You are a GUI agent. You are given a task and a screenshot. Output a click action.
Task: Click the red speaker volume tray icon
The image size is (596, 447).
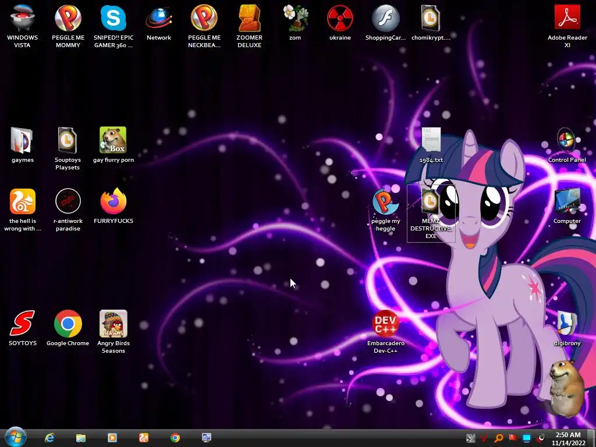541,438
